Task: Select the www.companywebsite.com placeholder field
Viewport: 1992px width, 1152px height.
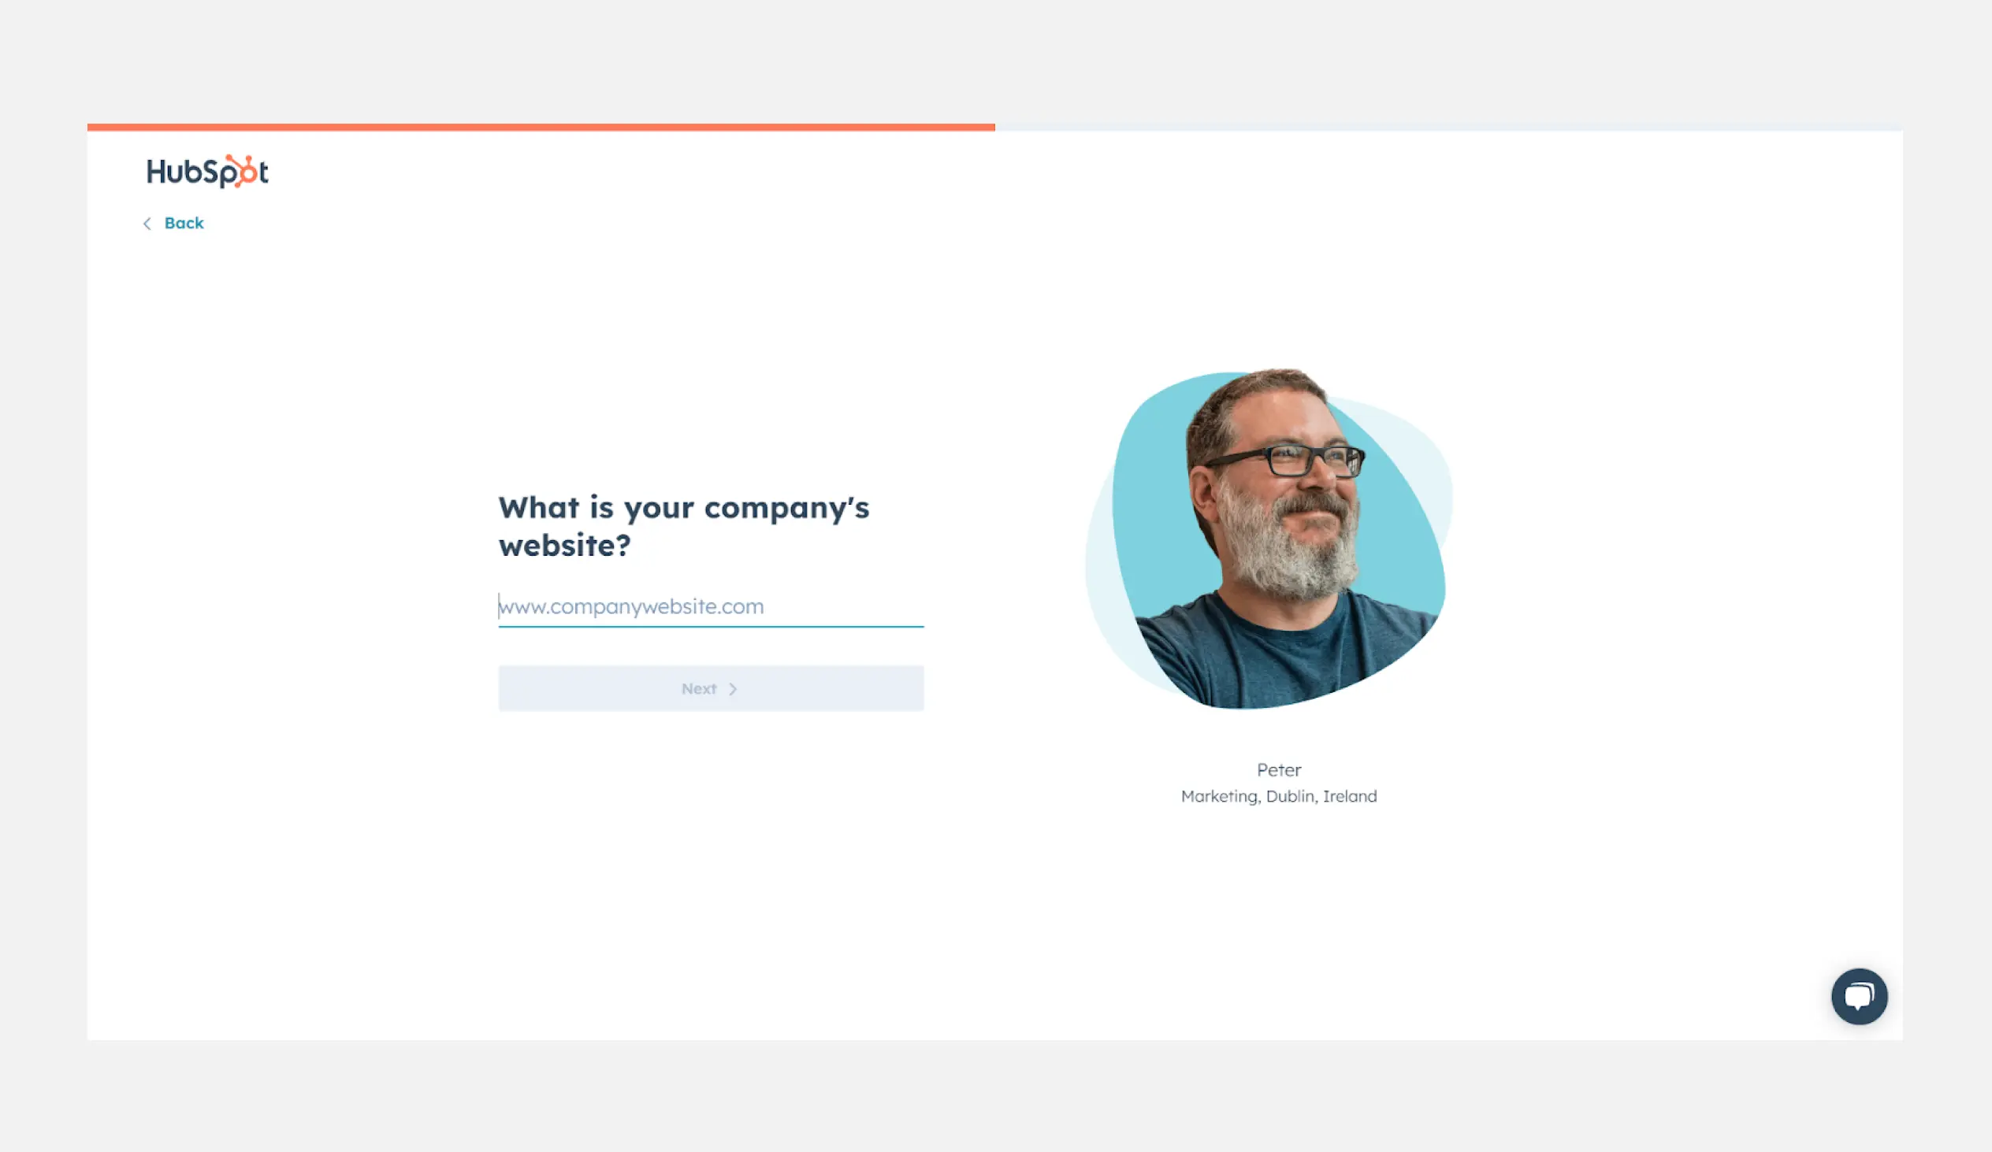Action: pyautogui.click(x=711, y=605)
